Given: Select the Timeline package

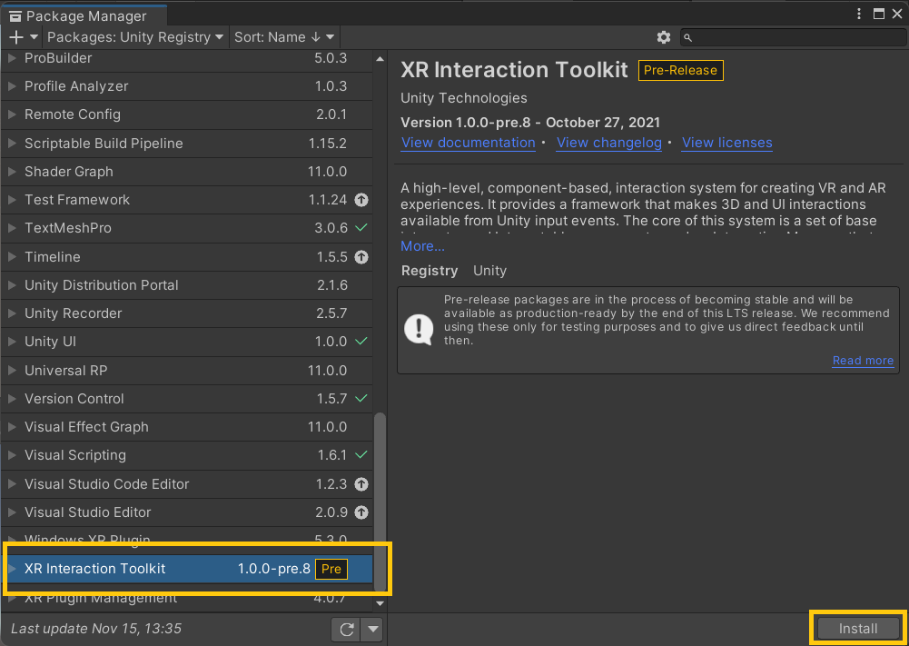Looking at the screenshot, I should point(187,257).
